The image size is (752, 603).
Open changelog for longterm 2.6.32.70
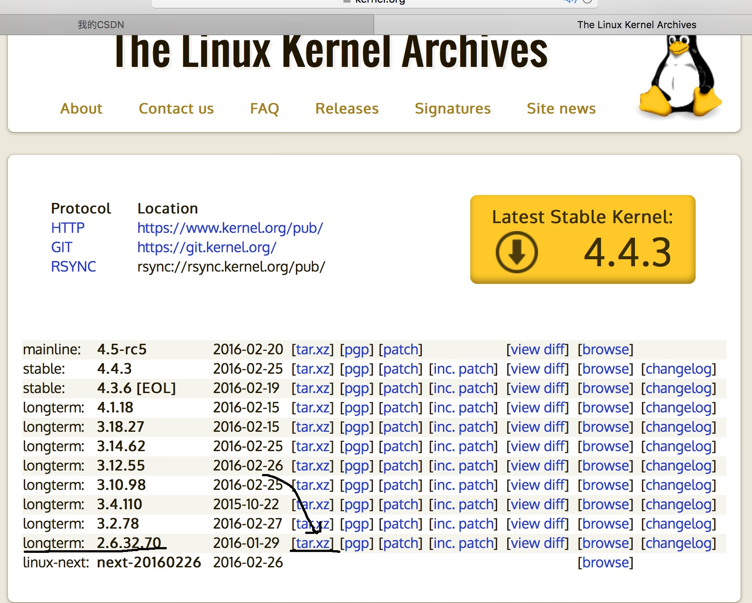point(678,543)
